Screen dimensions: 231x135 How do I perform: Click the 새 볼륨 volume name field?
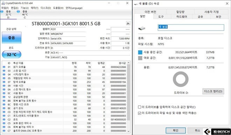pos(191,28)
